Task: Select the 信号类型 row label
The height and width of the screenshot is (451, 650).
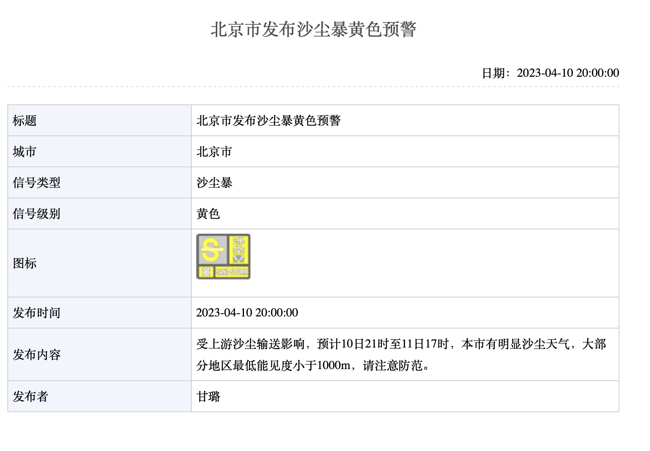Action: (37, 183)
